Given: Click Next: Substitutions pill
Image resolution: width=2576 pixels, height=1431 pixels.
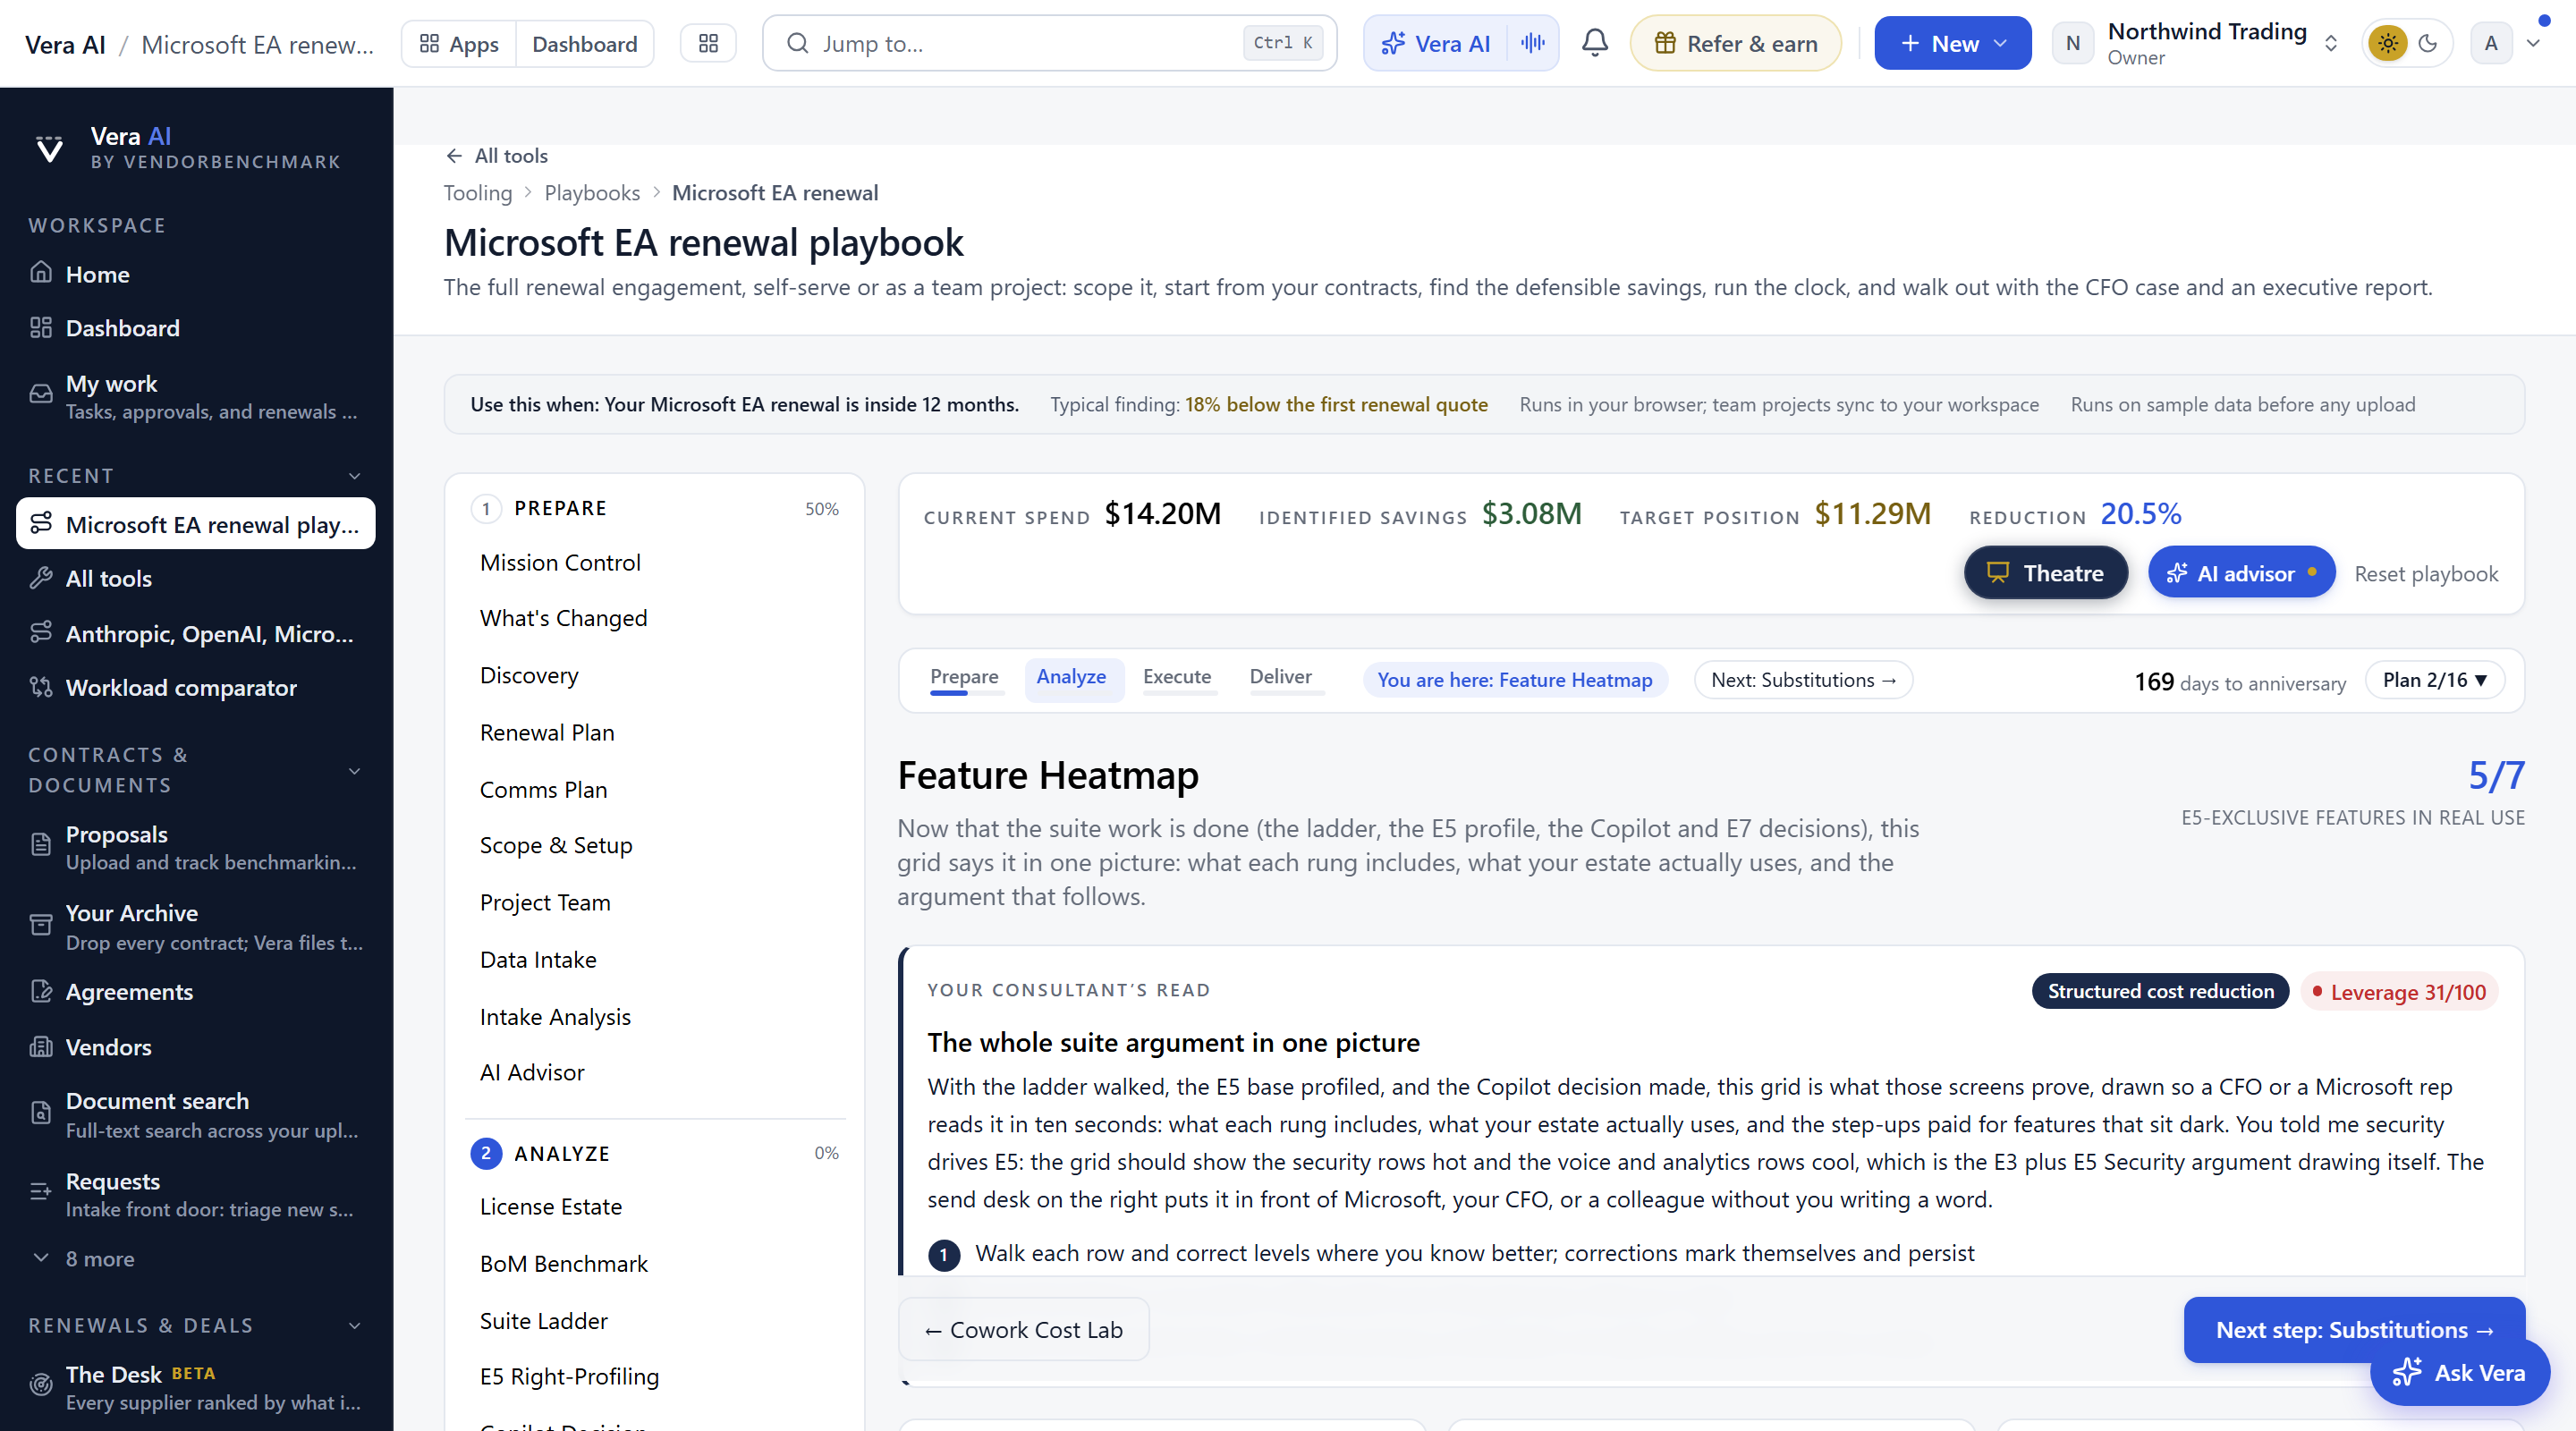Looking at the screenshot, I should [1803, 680].
